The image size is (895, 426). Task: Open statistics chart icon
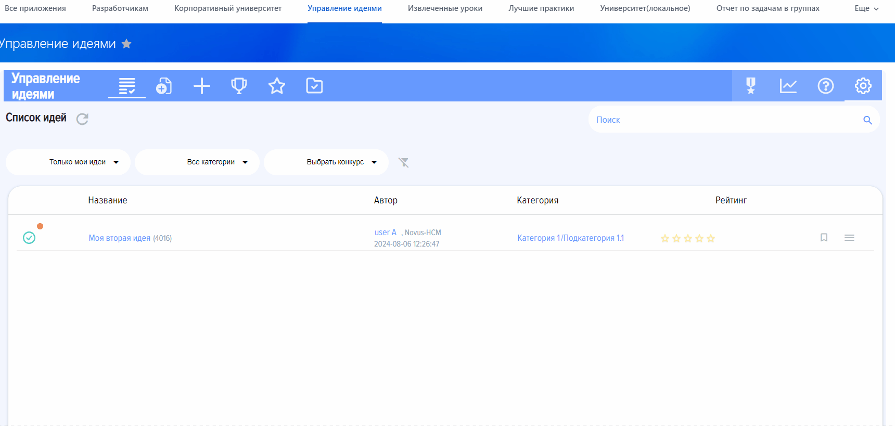tap(788, 86)
